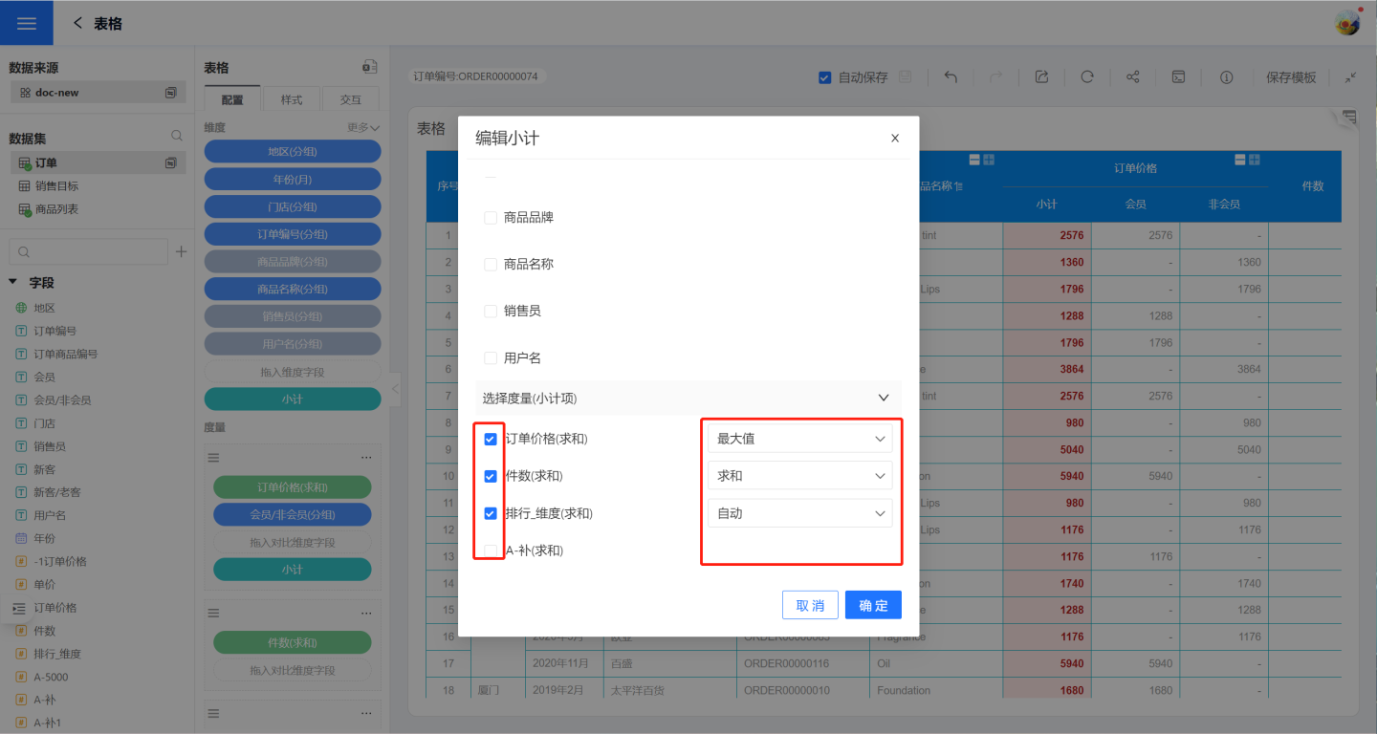Viewport: 1377px width, 734px height.
Task: Switch to the 交互 tab
Action: coord(350,99)
